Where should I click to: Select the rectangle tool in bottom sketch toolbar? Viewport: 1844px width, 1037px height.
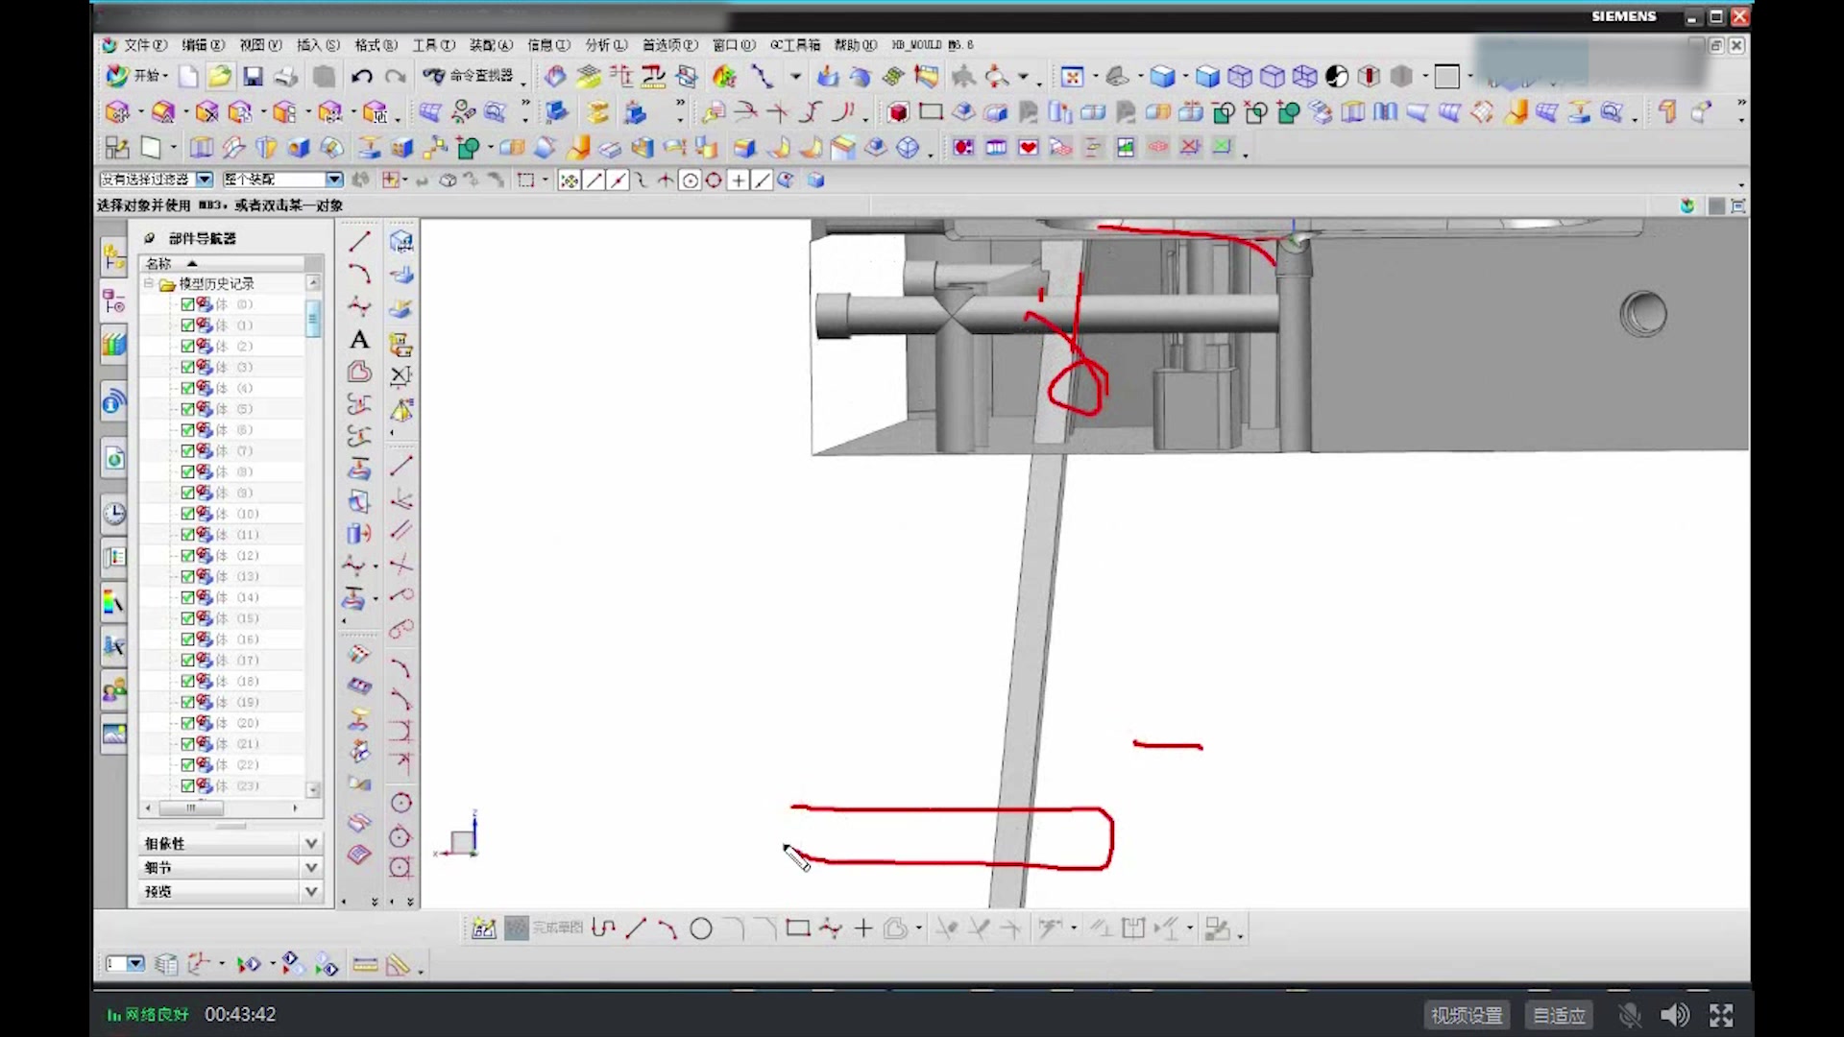(797, 928)
